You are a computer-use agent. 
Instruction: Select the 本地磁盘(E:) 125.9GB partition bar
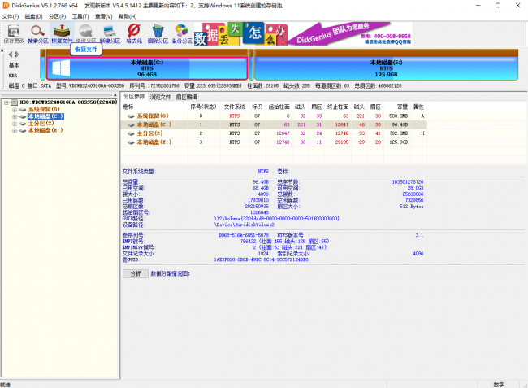(386, 68)
